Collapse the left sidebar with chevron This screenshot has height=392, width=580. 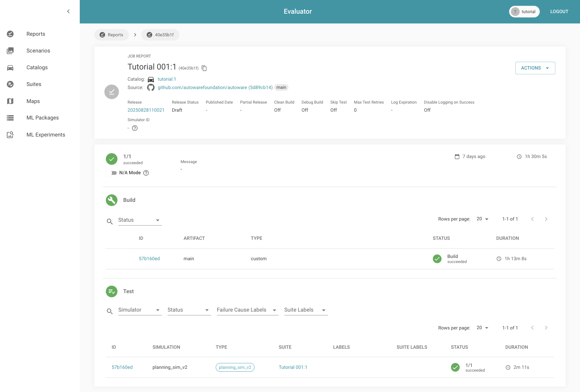pyautogui.click(x=69, y=11)
